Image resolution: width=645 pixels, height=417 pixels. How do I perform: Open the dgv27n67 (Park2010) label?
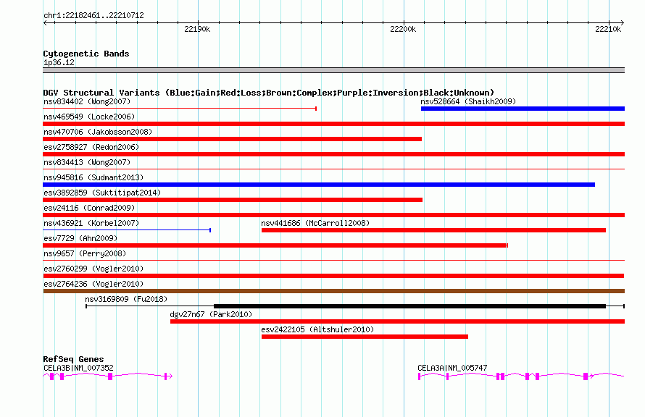[211, 314]
